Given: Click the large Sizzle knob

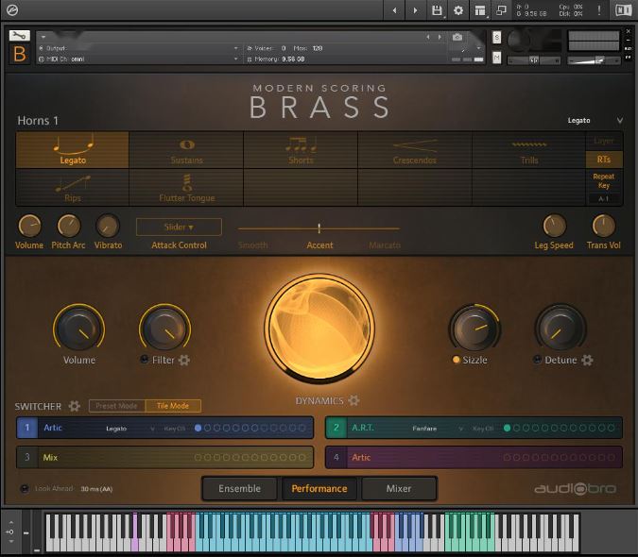Looking at the screenshot, I should (474, 329).
